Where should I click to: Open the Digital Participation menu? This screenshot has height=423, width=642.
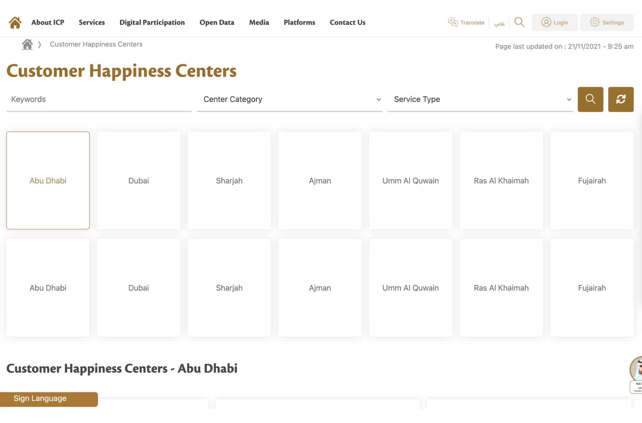pos(152,22)
